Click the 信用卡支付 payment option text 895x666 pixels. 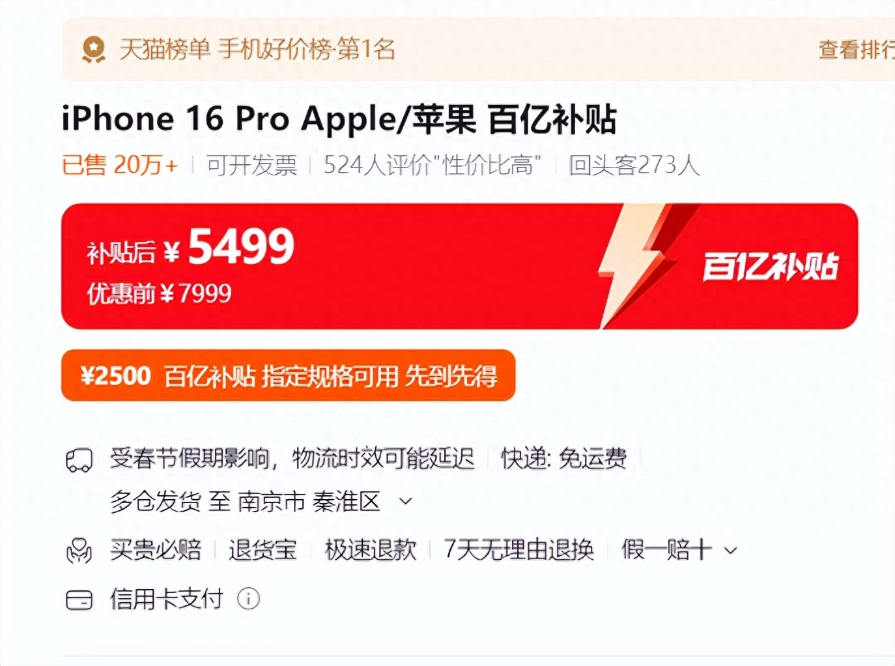[167, 599]
